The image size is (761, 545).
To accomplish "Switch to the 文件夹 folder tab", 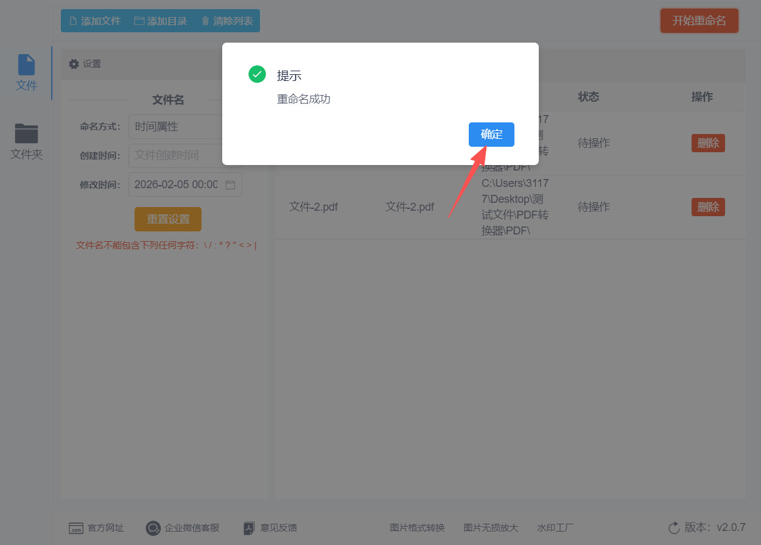I will click(26, 140).
